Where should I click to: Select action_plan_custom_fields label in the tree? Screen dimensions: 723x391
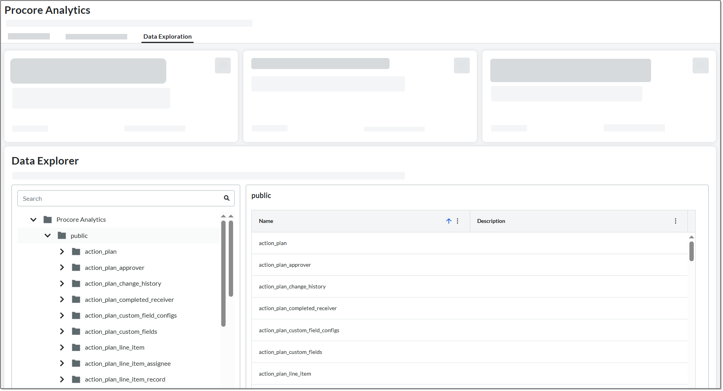[121, 332]
